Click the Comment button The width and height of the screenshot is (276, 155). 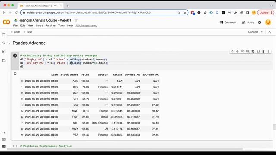[x=228, y=22]
